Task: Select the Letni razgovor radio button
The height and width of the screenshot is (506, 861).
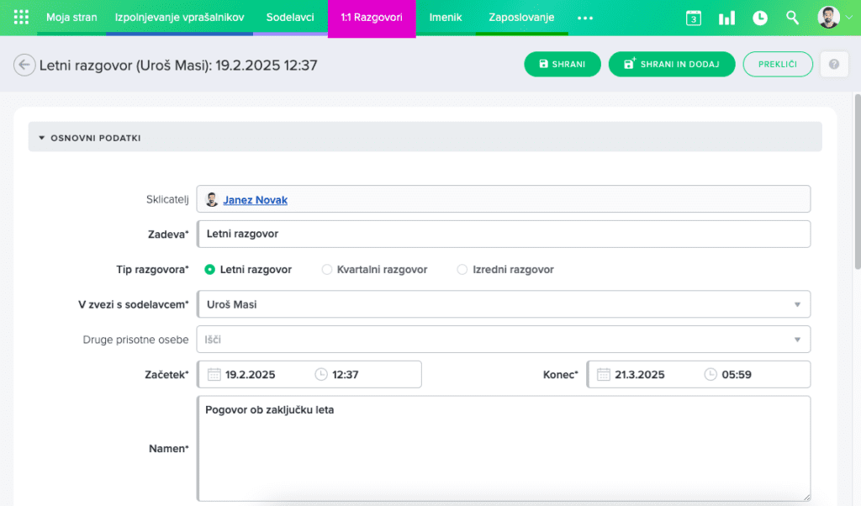Action: [x=210, y=270]
